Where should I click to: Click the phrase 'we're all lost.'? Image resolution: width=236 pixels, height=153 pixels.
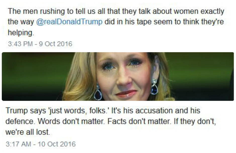pos(28,132)
